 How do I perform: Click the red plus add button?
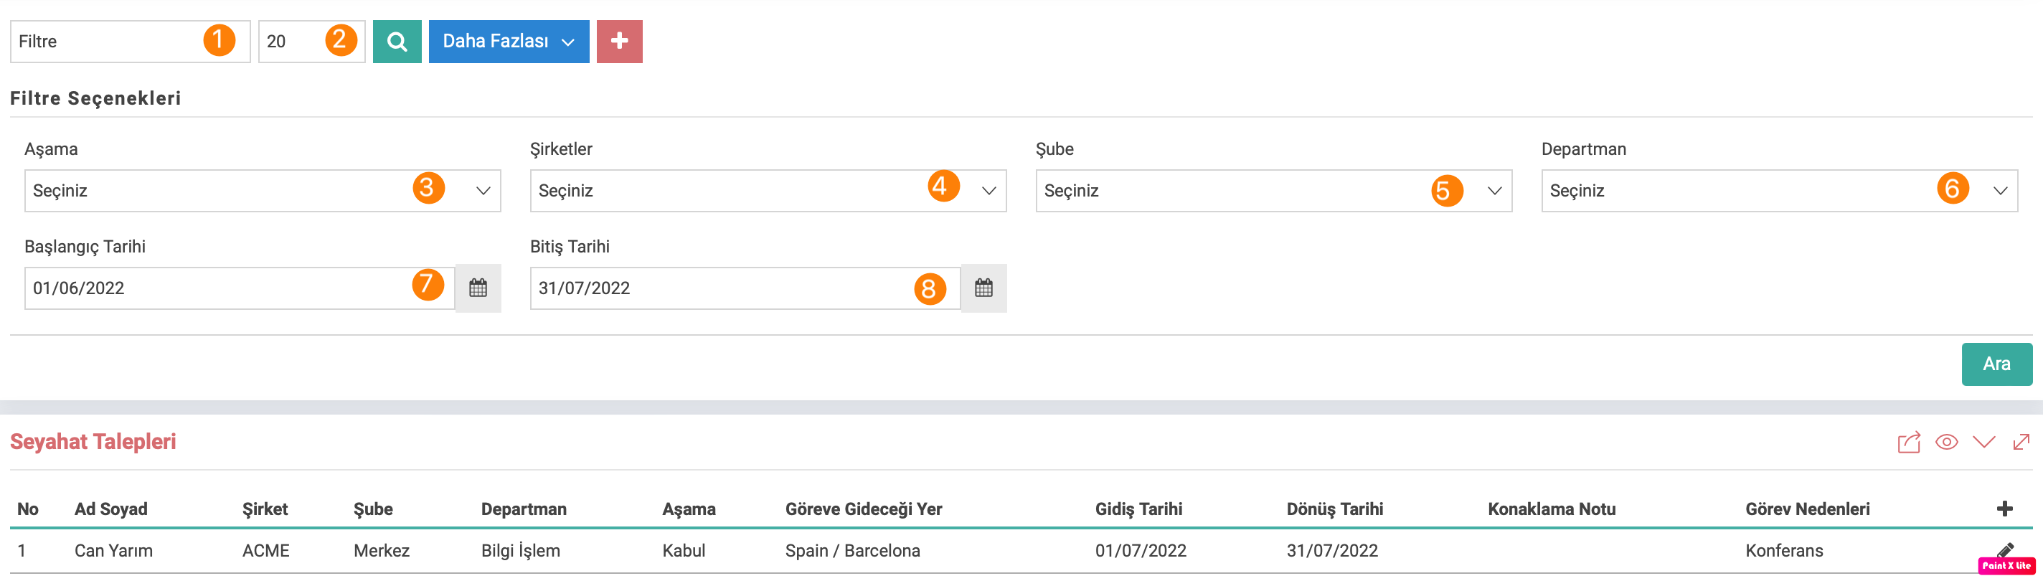(618, 41)
